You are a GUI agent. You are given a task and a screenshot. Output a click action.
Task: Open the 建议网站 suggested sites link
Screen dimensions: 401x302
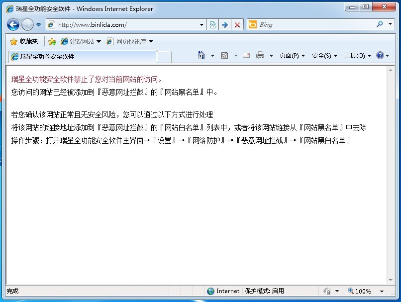click(81, 41)
